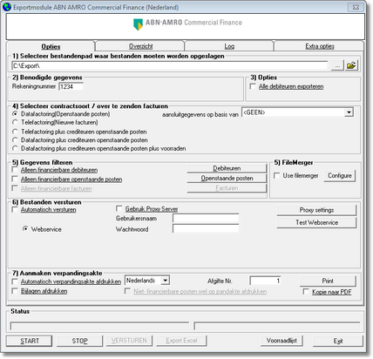Click the ellipsis browse button for path
This screenshot has width=373, height=359.
(x=337, y=65)
